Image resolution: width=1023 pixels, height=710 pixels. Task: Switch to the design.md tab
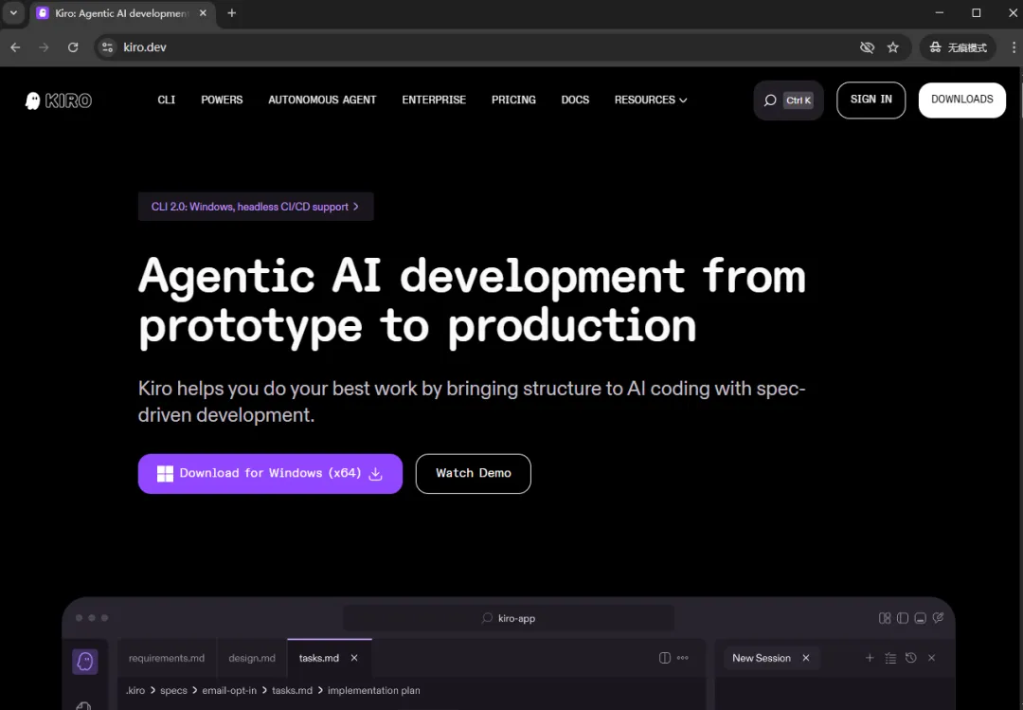pos(252,658)
